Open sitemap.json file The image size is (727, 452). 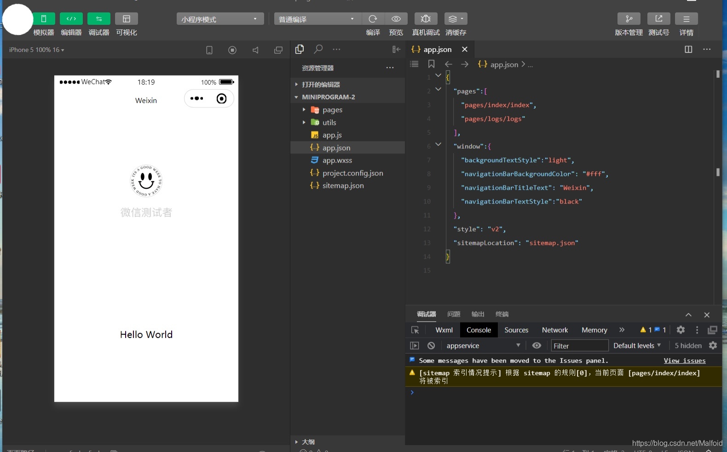[x=348, y=186]
